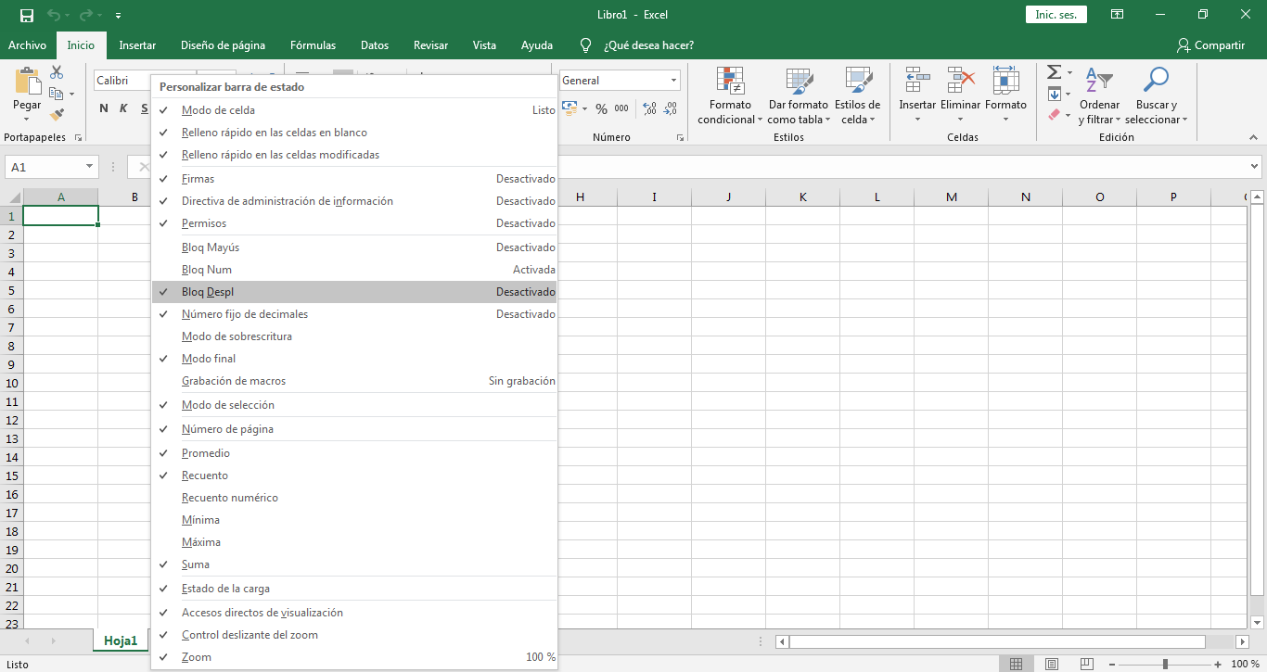
Task: Open the Name Box dropdown arrow
Action: pyautogui.click(x=90, y=167)
